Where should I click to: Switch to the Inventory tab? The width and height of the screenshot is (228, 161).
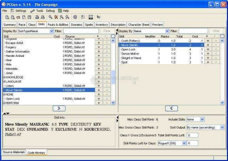point(102,25)
